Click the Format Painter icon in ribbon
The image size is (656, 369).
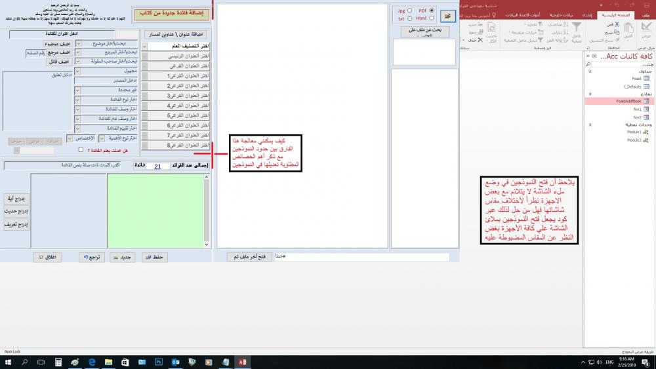[617, 40]
